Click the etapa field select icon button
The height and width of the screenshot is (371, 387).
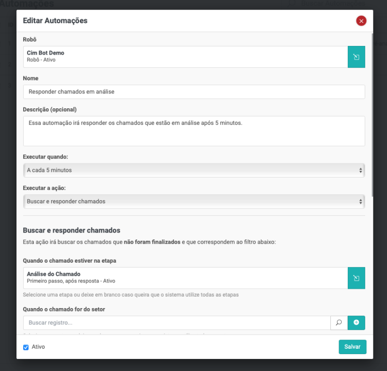pyautogui.click(x=356, y=278)
